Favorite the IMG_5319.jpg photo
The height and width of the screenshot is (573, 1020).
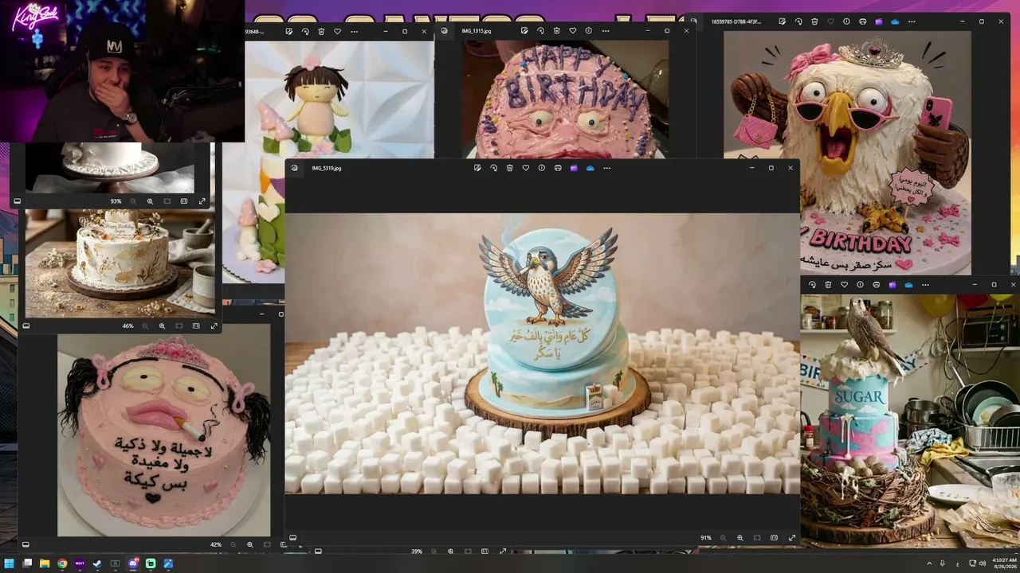click(x=526, y=168)
